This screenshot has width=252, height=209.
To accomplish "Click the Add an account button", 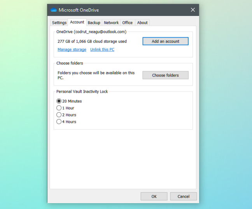I will [165, 41].
